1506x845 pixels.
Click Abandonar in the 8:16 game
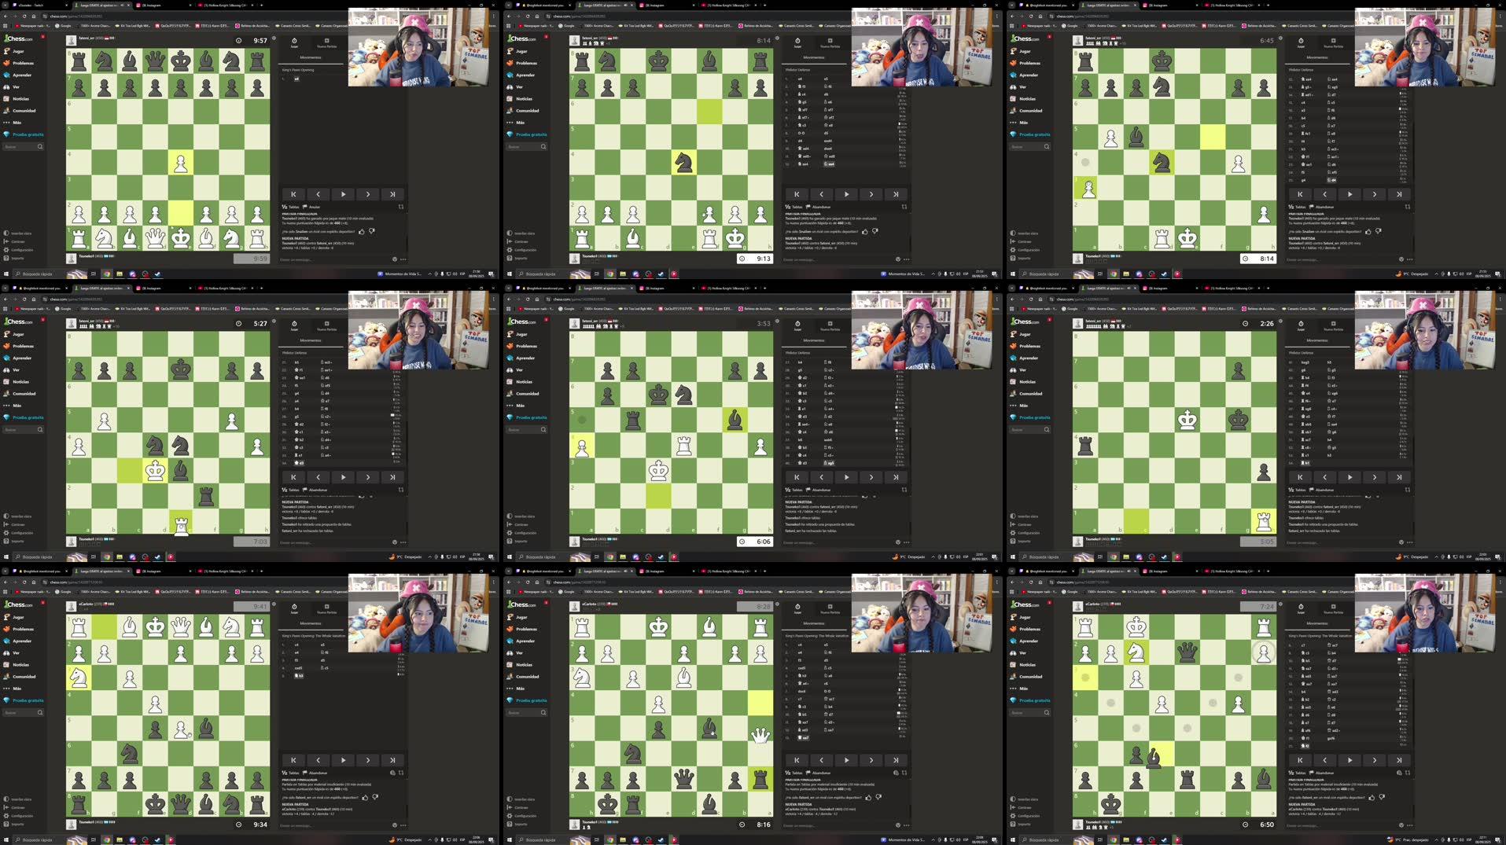819,773
